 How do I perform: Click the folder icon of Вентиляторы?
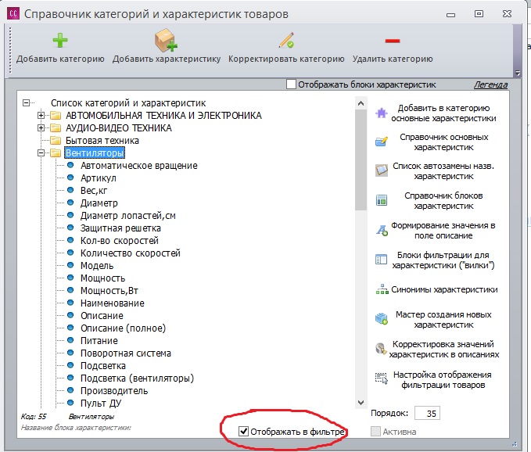point(56,152)
